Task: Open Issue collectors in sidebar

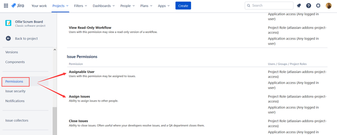Action: point(17,120)
